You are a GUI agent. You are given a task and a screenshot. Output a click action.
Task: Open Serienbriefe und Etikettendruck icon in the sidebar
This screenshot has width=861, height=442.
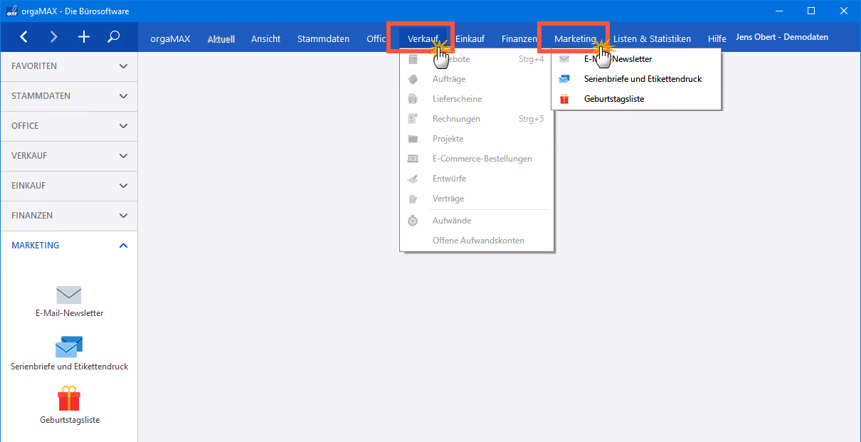69,347
